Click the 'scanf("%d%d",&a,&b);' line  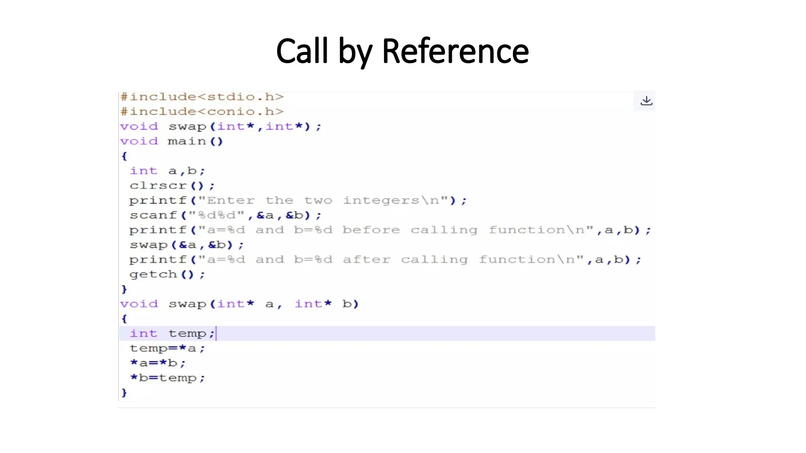[x=226, y=215]
